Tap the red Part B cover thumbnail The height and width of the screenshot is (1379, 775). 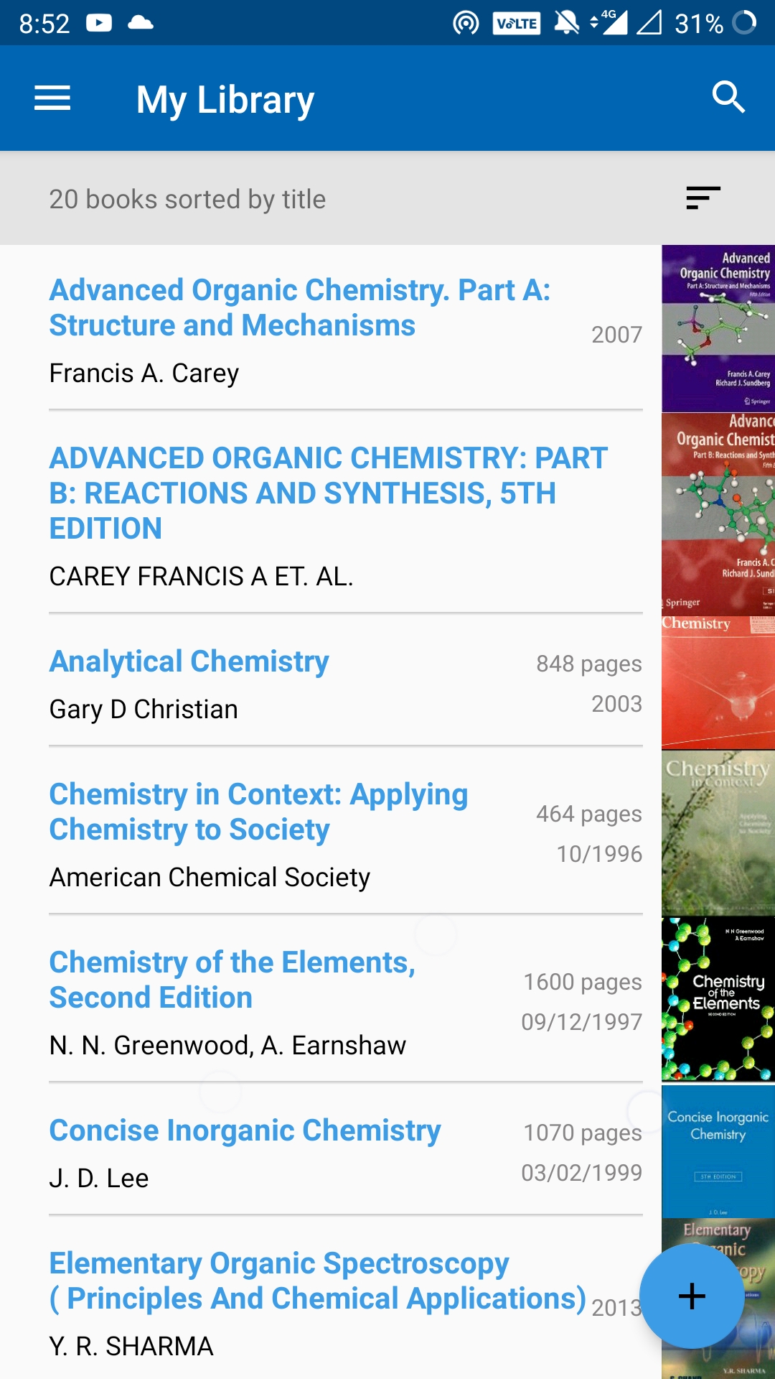(718, 513)
